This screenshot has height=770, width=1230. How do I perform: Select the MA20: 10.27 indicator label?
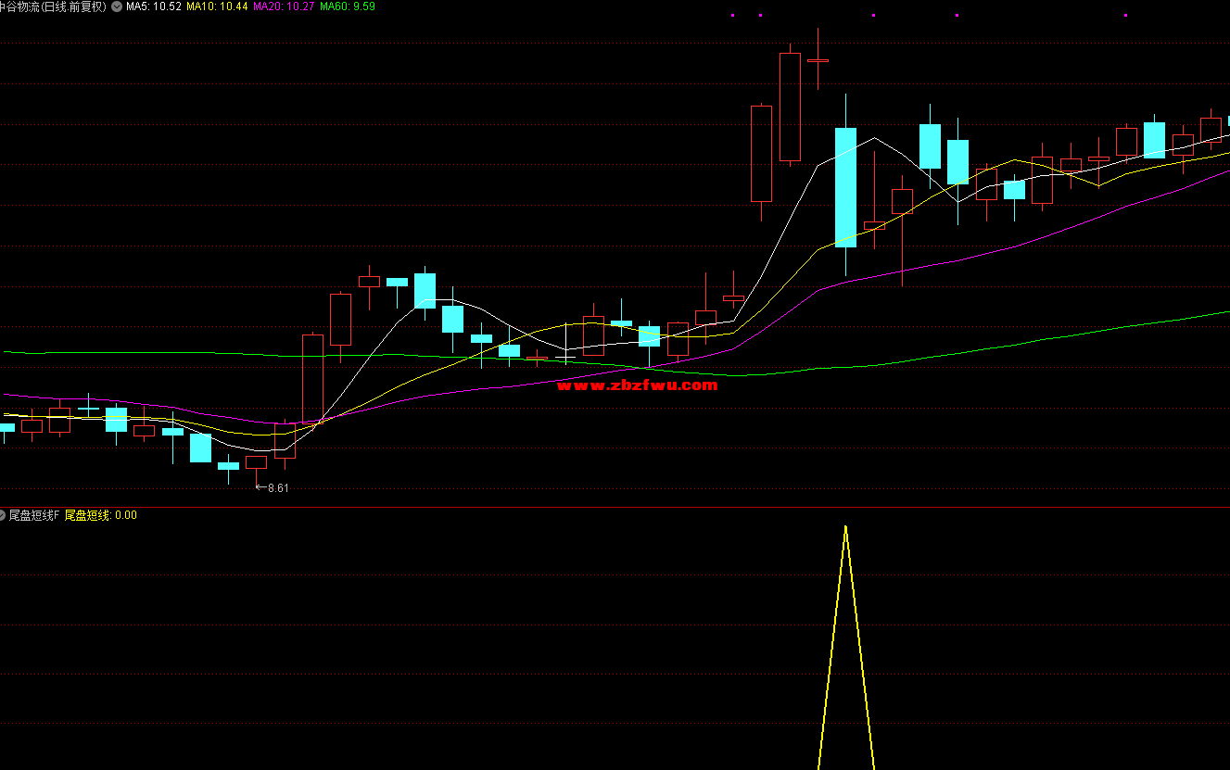[284, 6]
